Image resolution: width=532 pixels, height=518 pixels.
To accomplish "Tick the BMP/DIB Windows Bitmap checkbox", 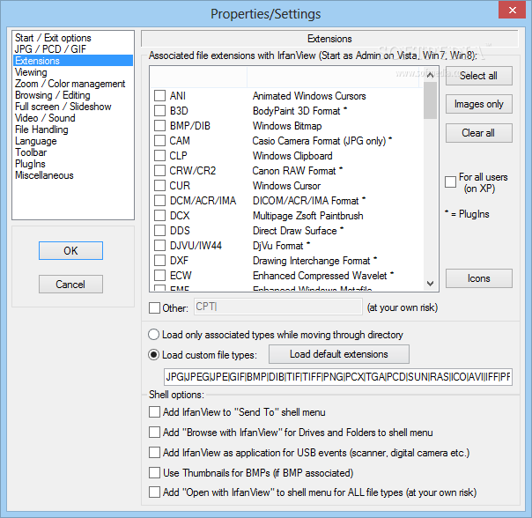I will pos(159,126).
